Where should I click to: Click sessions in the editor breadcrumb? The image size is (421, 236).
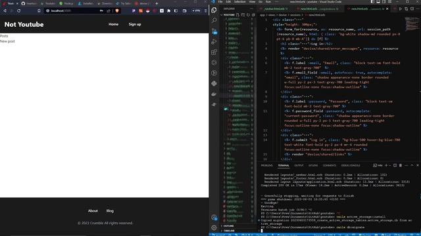295,15
